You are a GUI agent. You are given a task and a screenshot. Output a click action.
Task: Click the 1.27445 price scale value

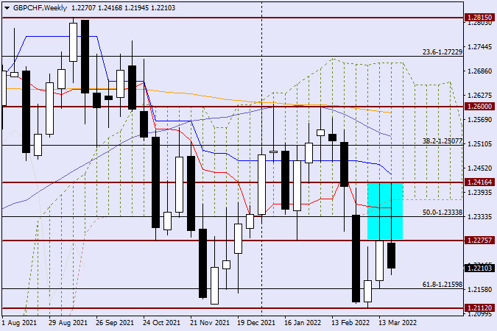point(480,47)
